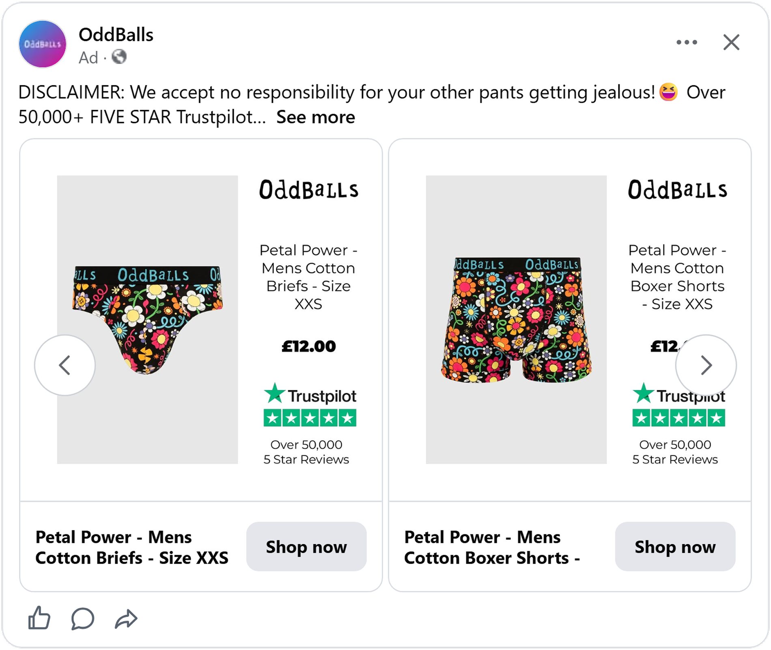771x650 pixels.
Task: Open the floral briefs product image
Action: tap(147, 319)
